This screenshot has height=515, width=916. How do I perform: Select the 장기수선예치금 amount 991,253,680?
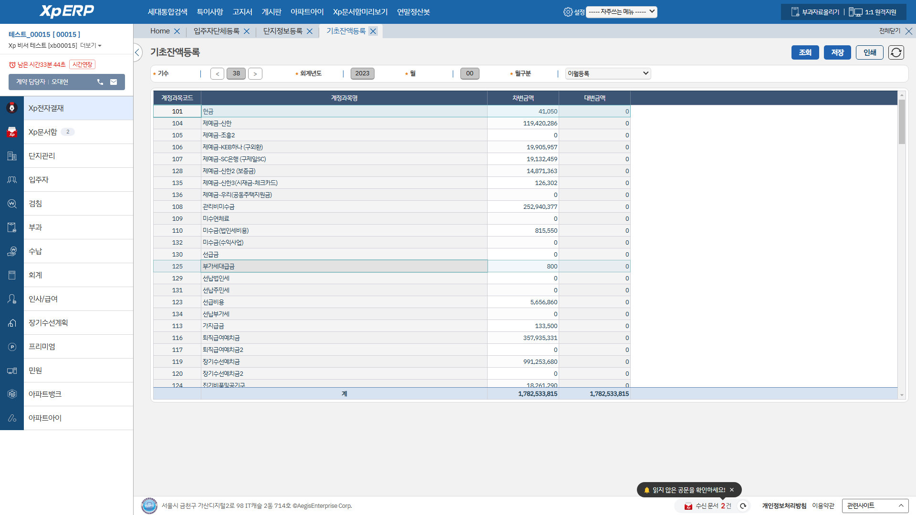coord(523,361)
